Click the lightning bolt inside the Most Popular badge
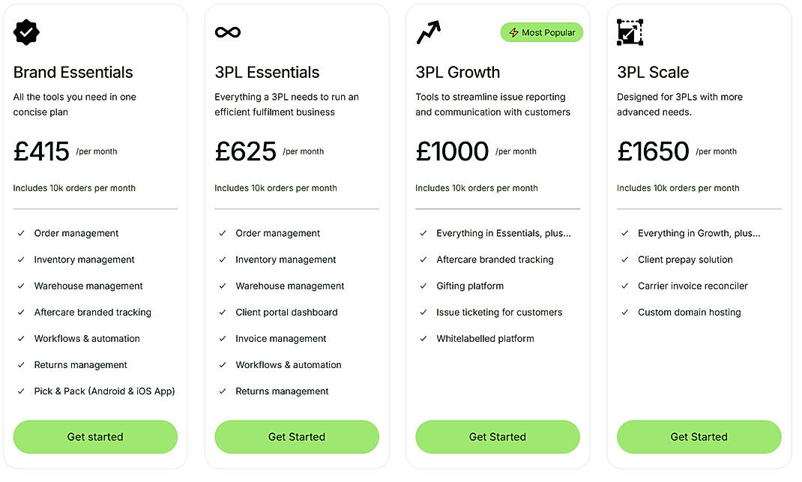 point(513,32)
